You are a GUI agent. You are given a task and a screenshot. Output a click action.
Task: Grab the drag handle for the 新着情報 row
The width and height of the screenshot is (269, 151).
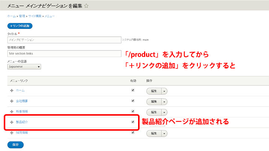(x=12, y=112)
